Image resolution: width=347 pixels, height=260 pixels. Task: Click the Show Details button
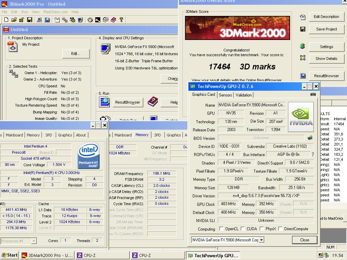coord(326,59)
